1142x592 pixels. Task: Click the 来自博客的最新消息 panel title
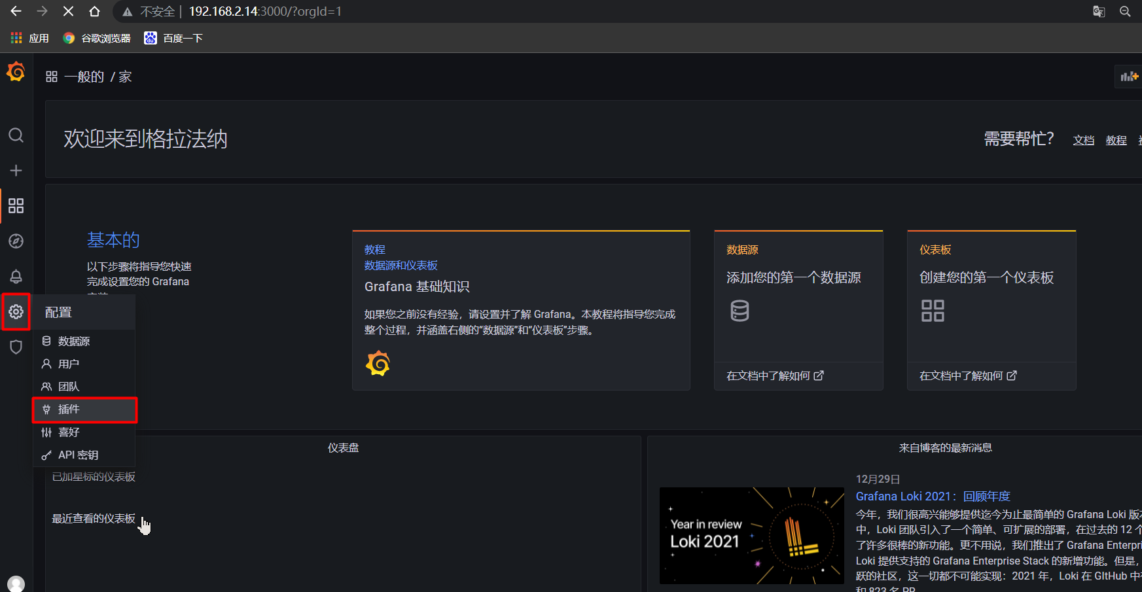pos(945,447)
